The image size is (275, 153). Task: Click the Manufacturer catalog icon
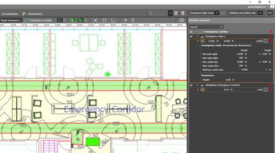tap(24, 14)
